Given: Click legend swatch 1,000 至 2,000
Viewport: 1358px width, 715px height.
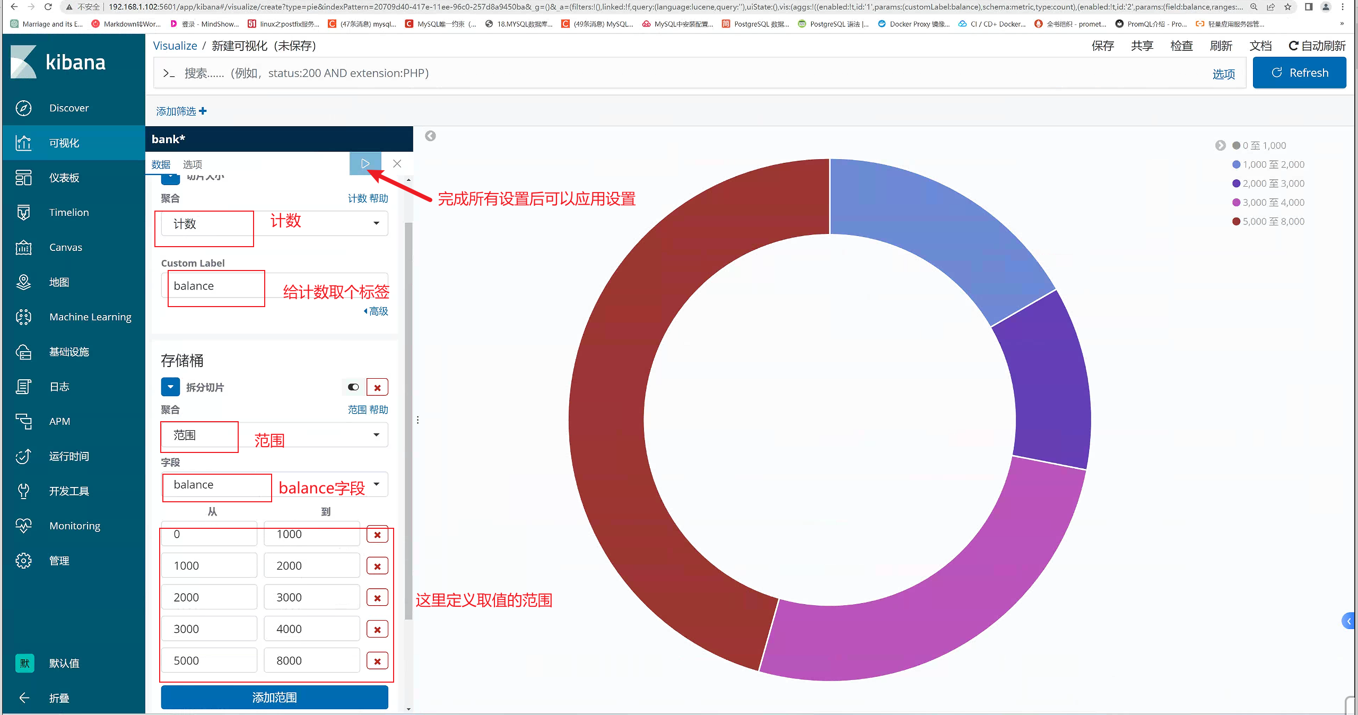Looking at the screenshot, I should (x=1236, y=164).
